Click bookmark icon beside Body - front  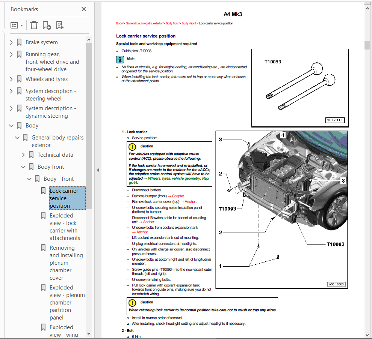click(x=37, y=179)
